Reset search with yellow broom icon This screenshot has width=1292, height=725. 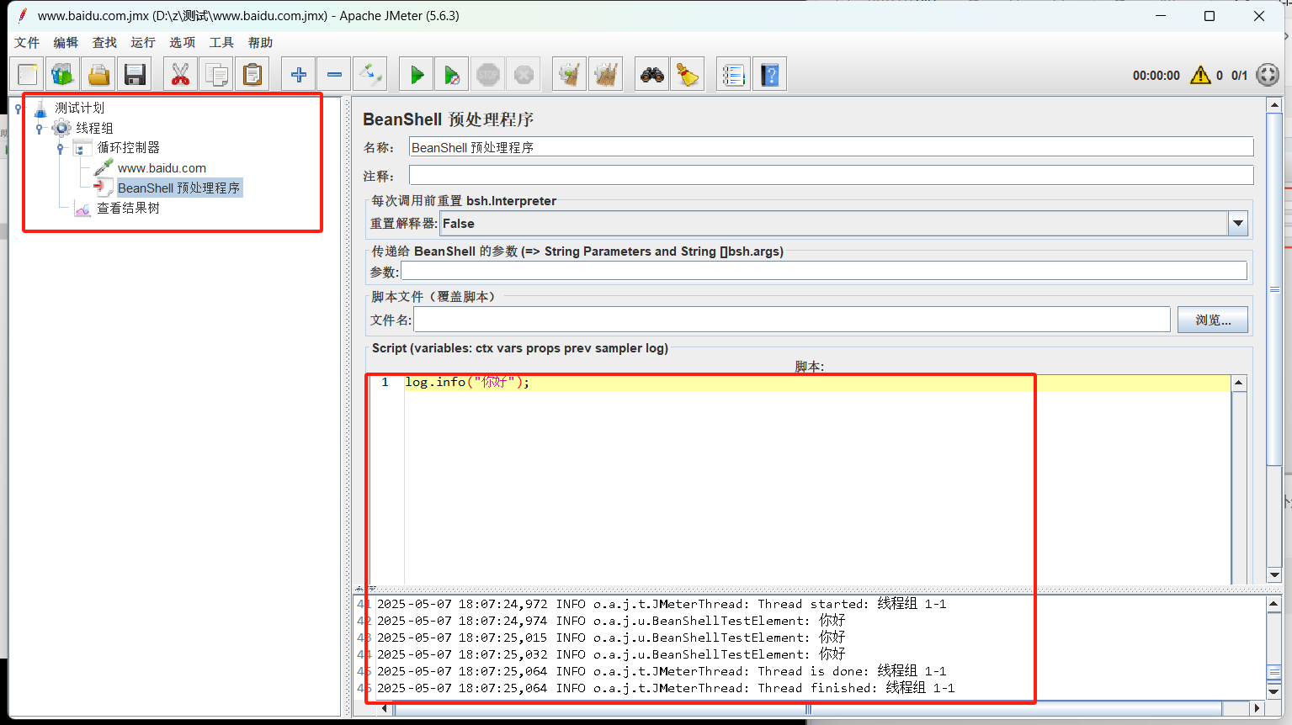[688, 75]
